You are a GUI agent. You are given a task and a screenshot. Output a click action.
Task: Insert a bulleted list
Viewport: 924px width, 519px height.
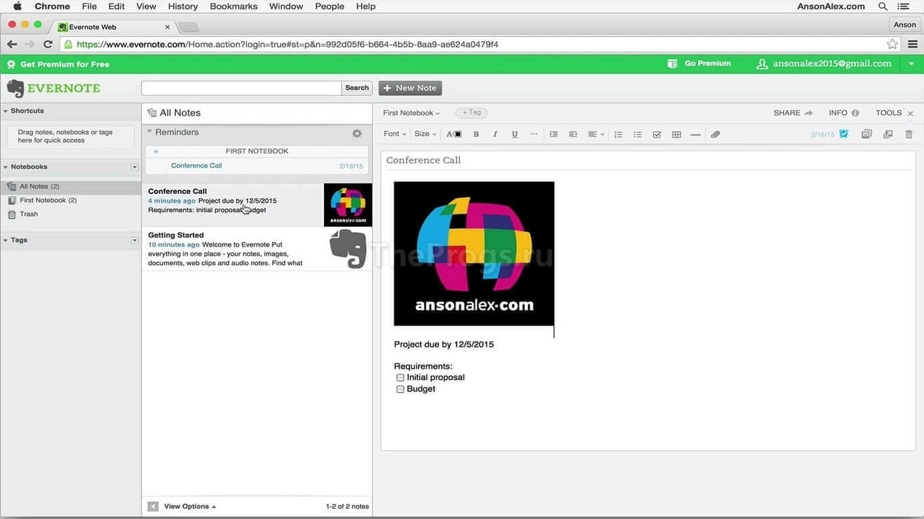[x=637, y=134]
